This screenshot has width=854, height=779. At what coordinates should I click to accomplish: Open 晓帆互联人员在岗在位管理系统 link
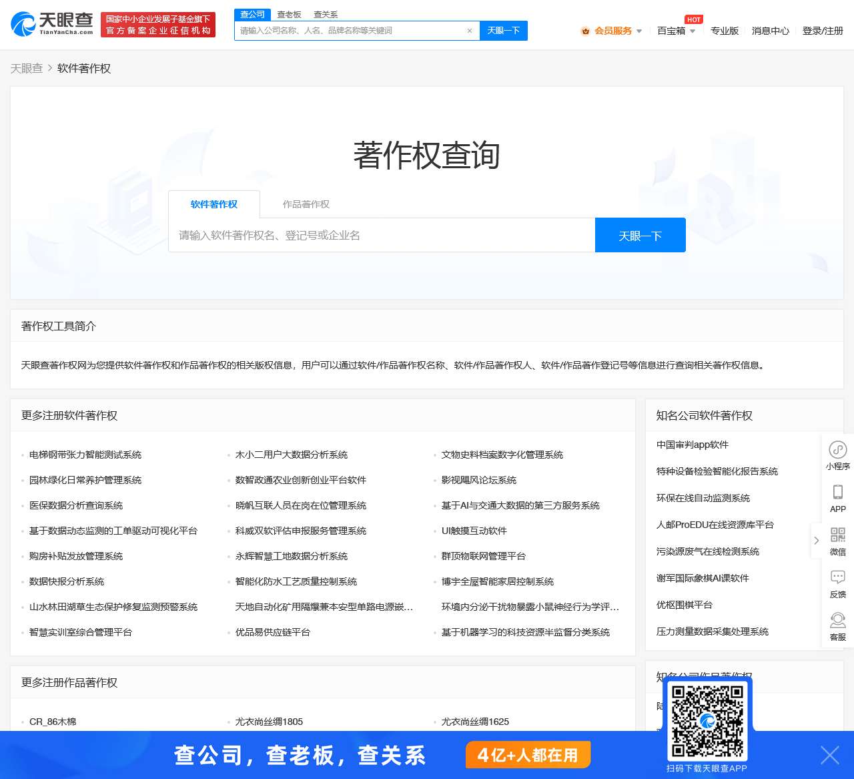(301, 505)
